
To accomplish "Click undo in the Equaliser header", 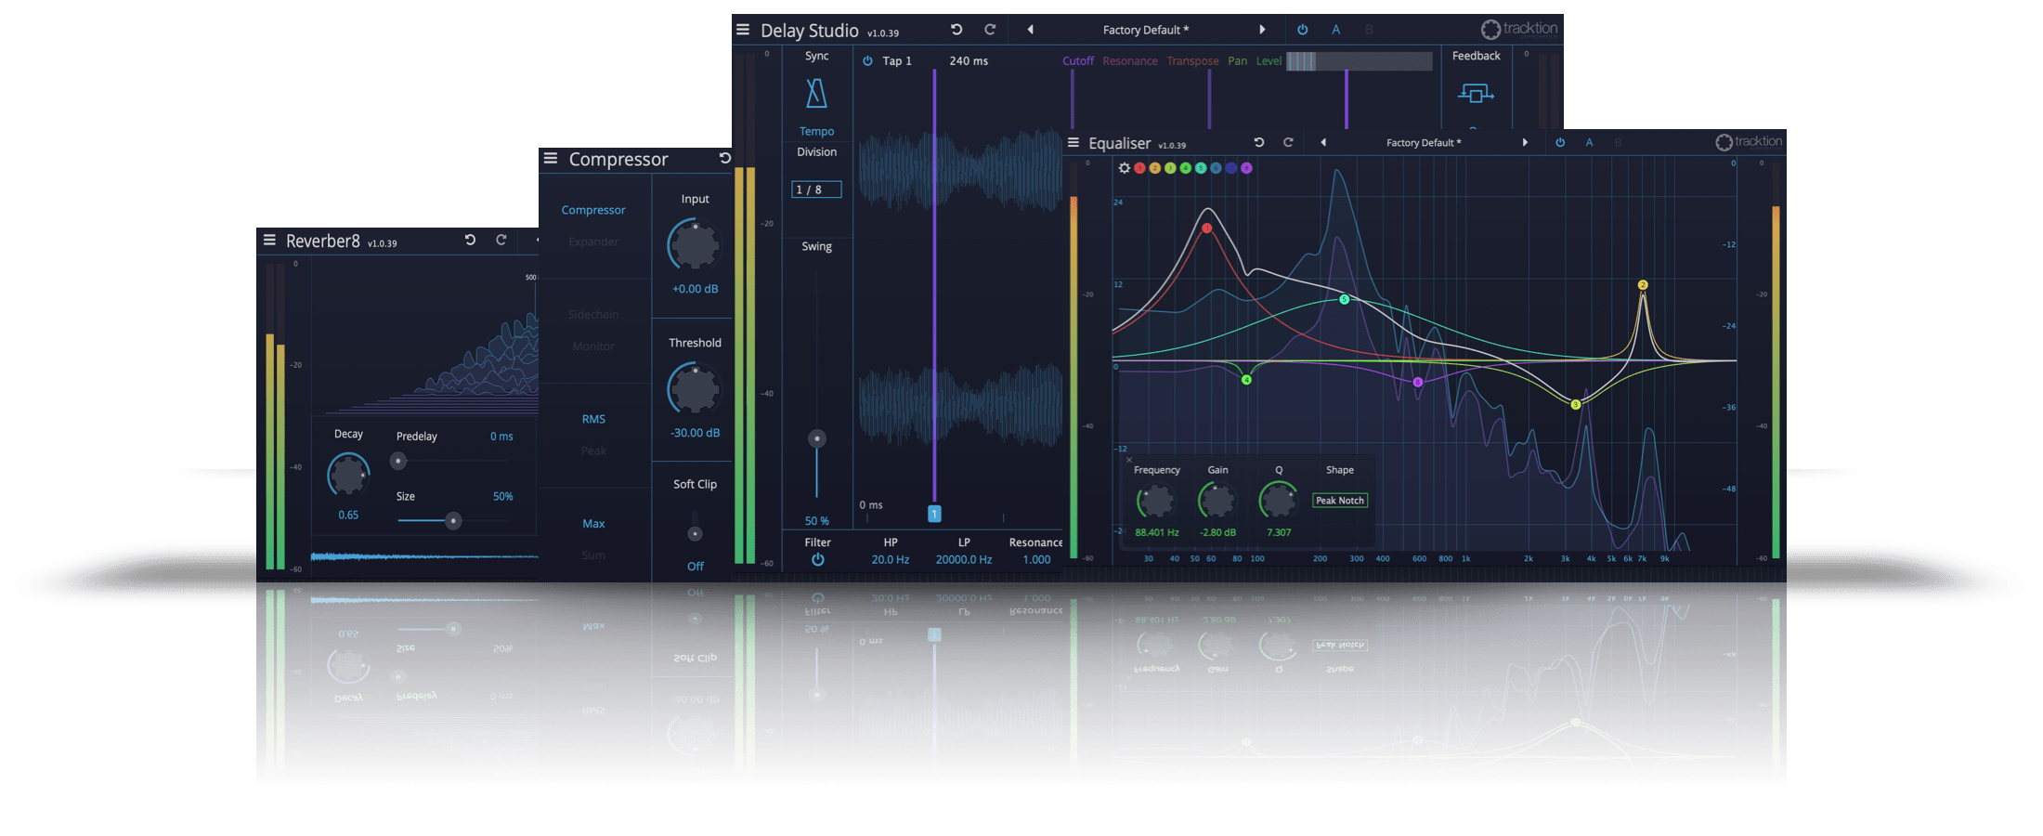I will click(x=1259, y=142).
